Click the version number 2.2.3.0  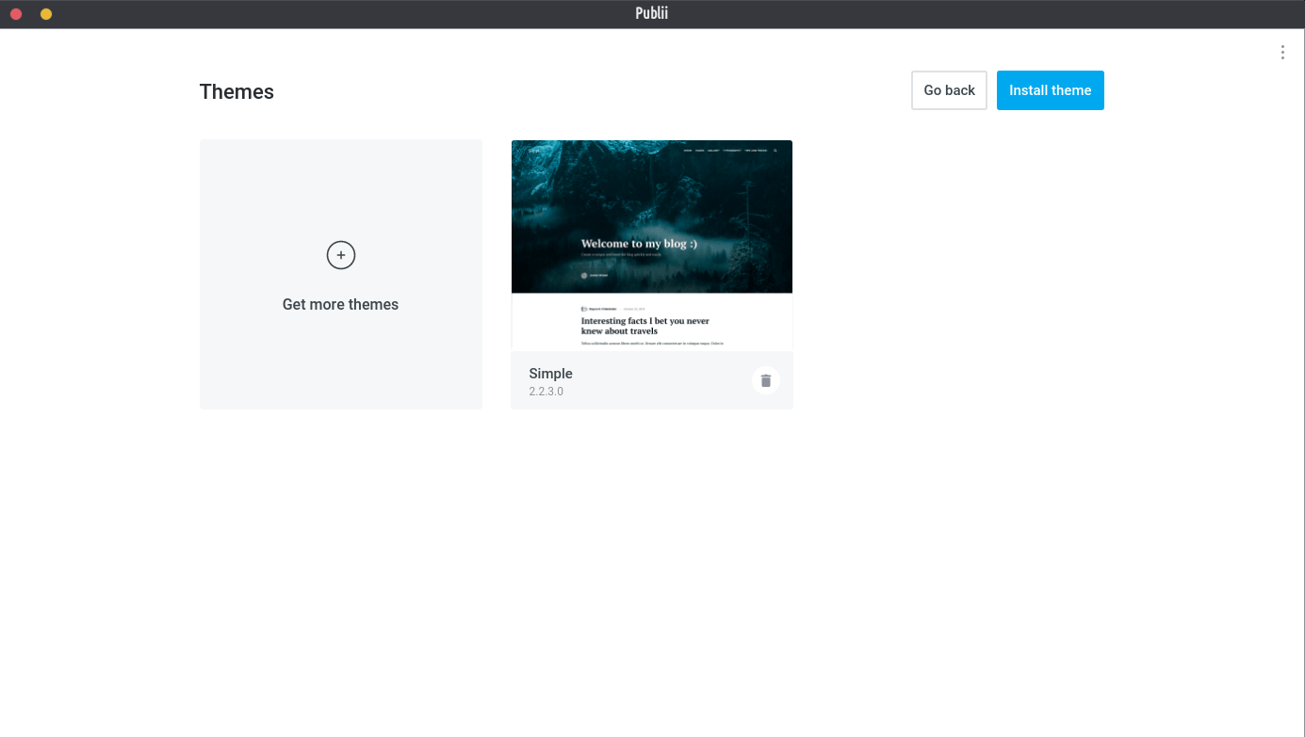546,392
